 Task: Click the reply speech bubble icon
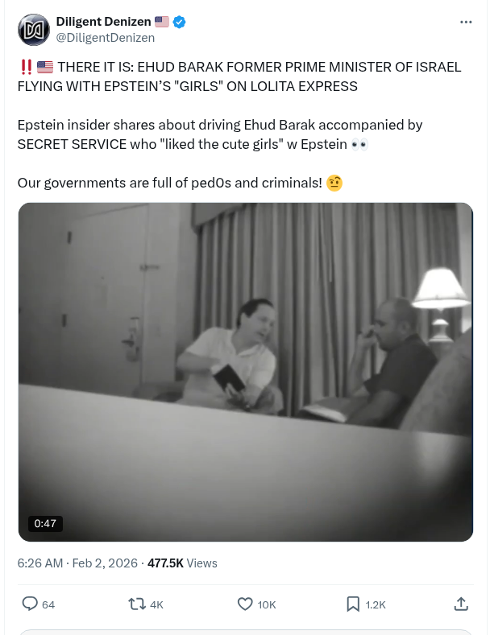point(30,604)
